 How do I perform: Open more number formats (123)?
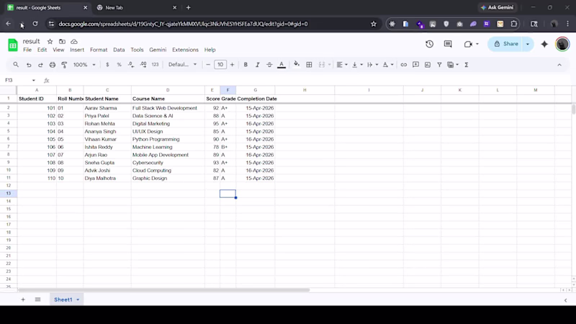coord(155,65)
